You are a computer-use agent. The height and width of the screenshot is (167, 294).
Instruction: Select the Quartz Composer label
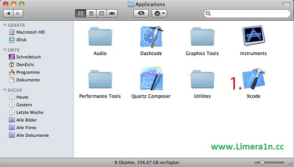(x=151, y=96)
